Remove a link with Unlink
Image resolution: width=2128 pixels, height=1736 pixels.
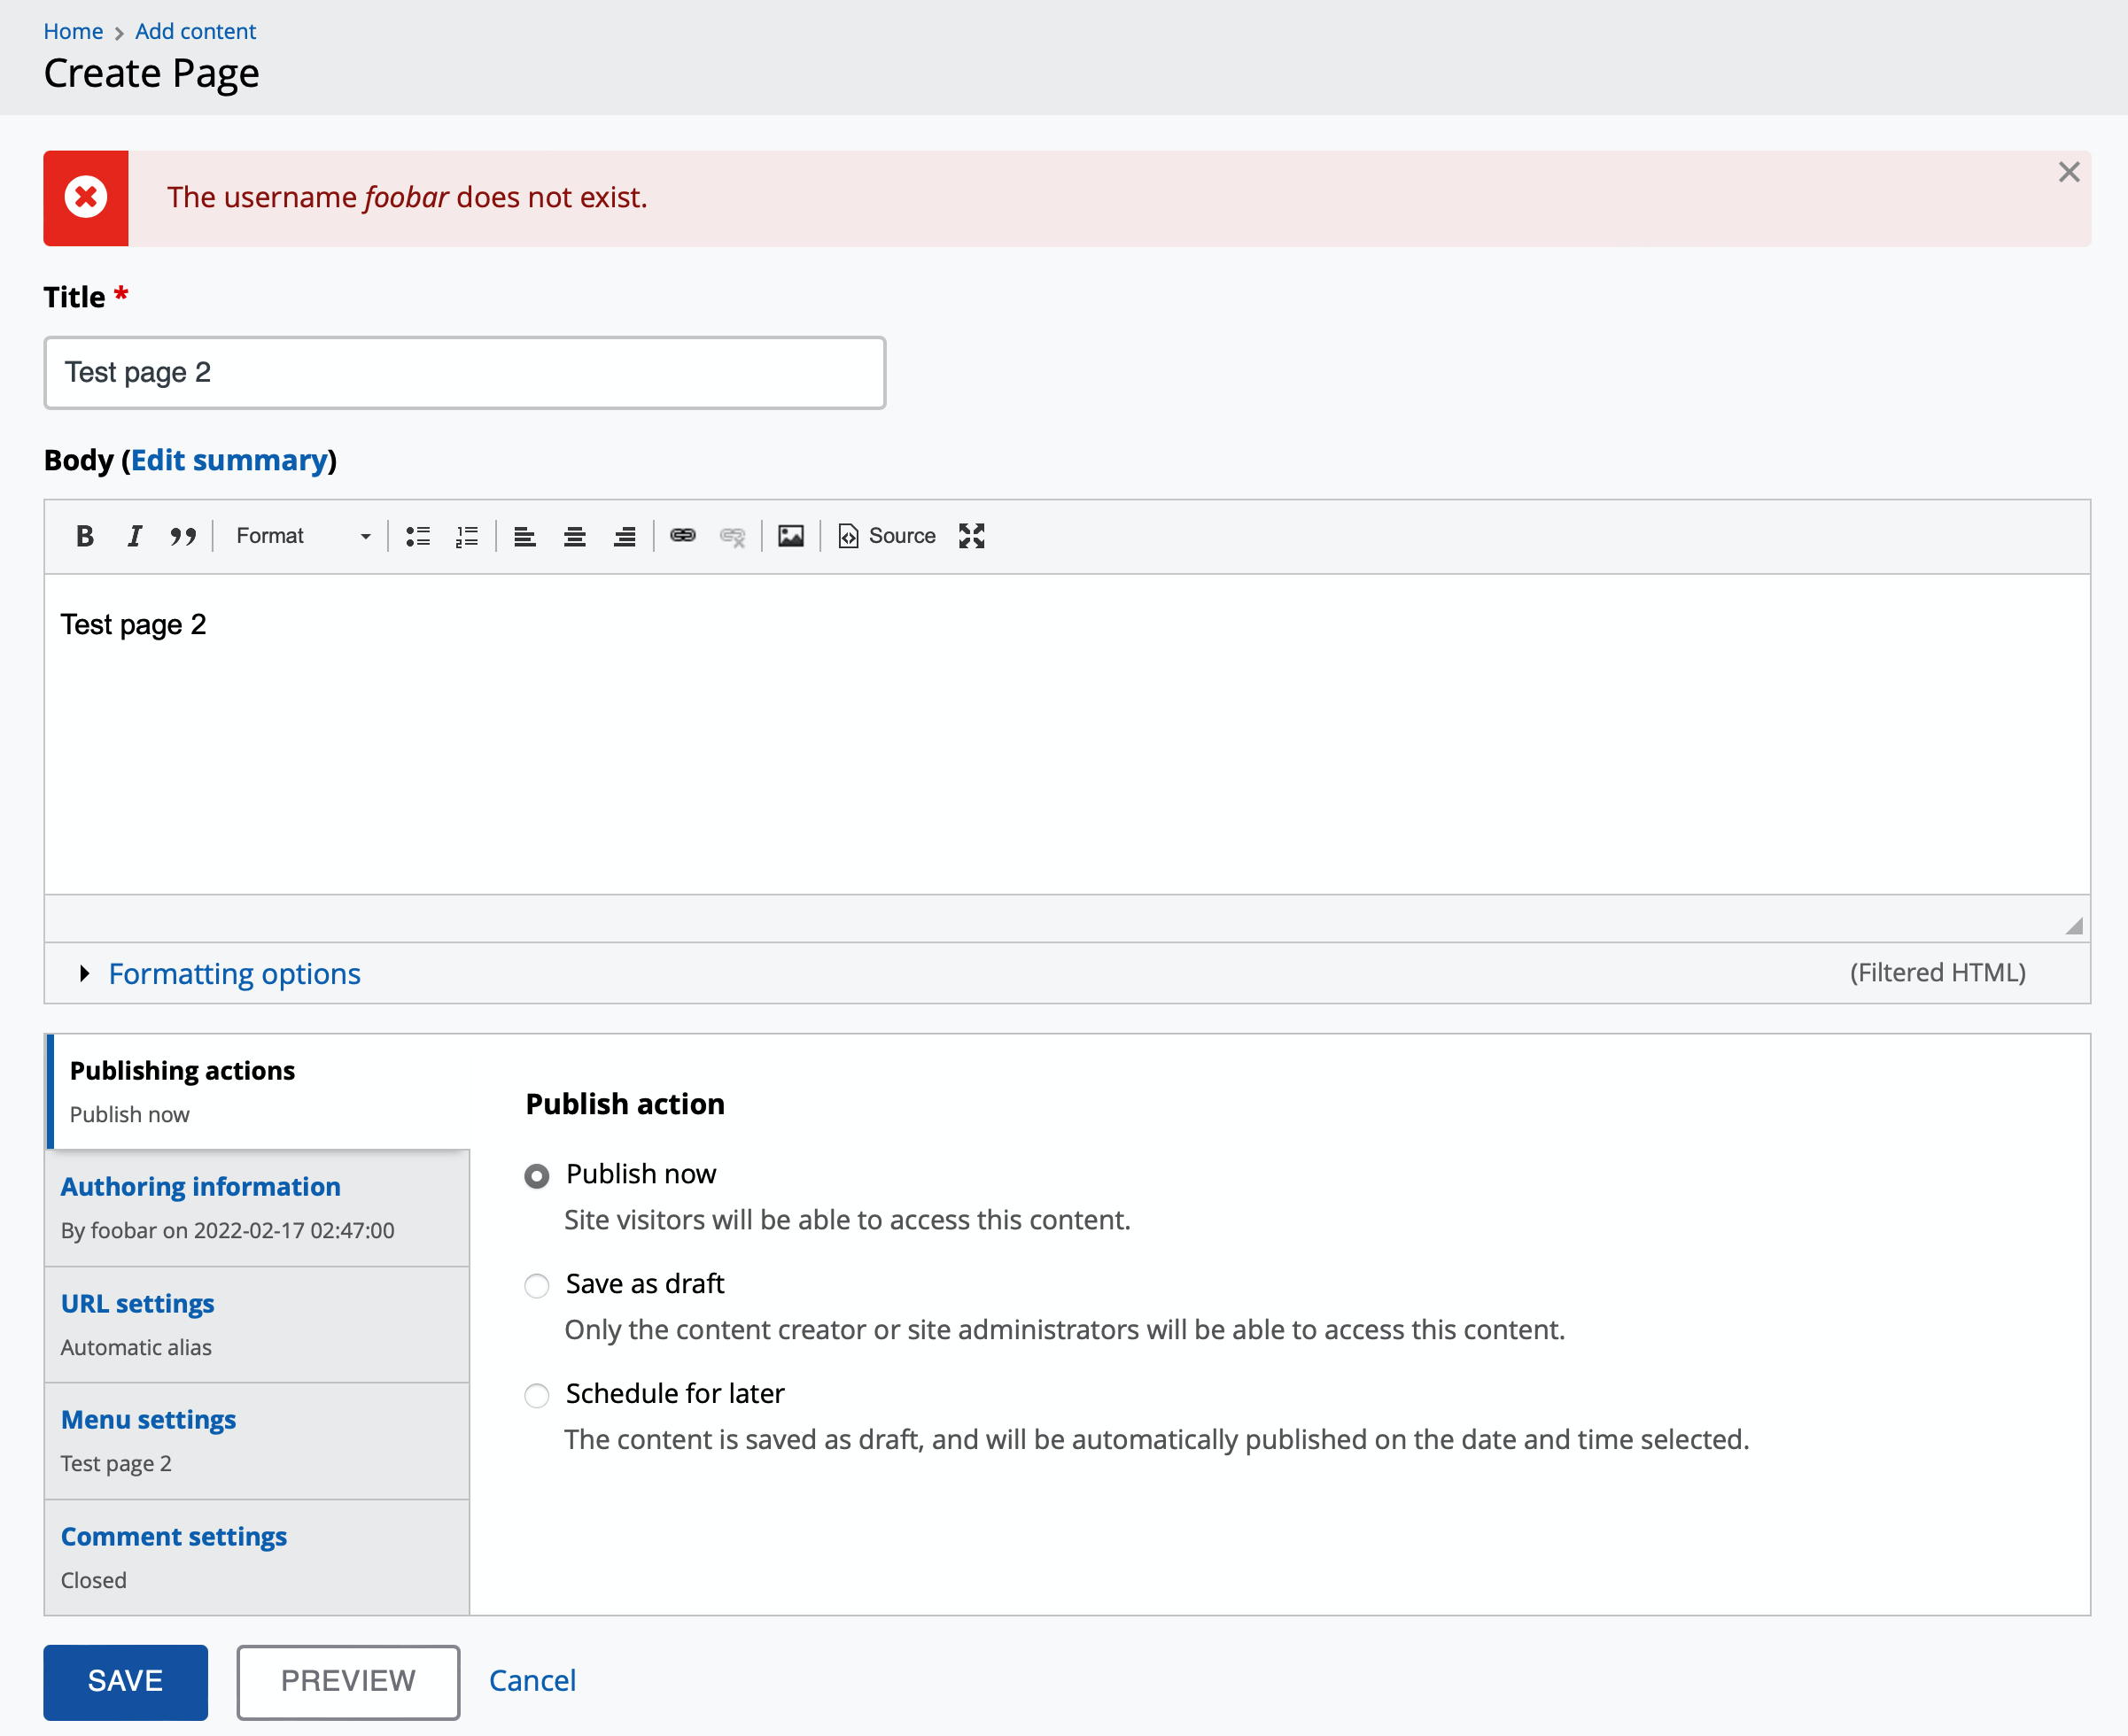point(733,536)
